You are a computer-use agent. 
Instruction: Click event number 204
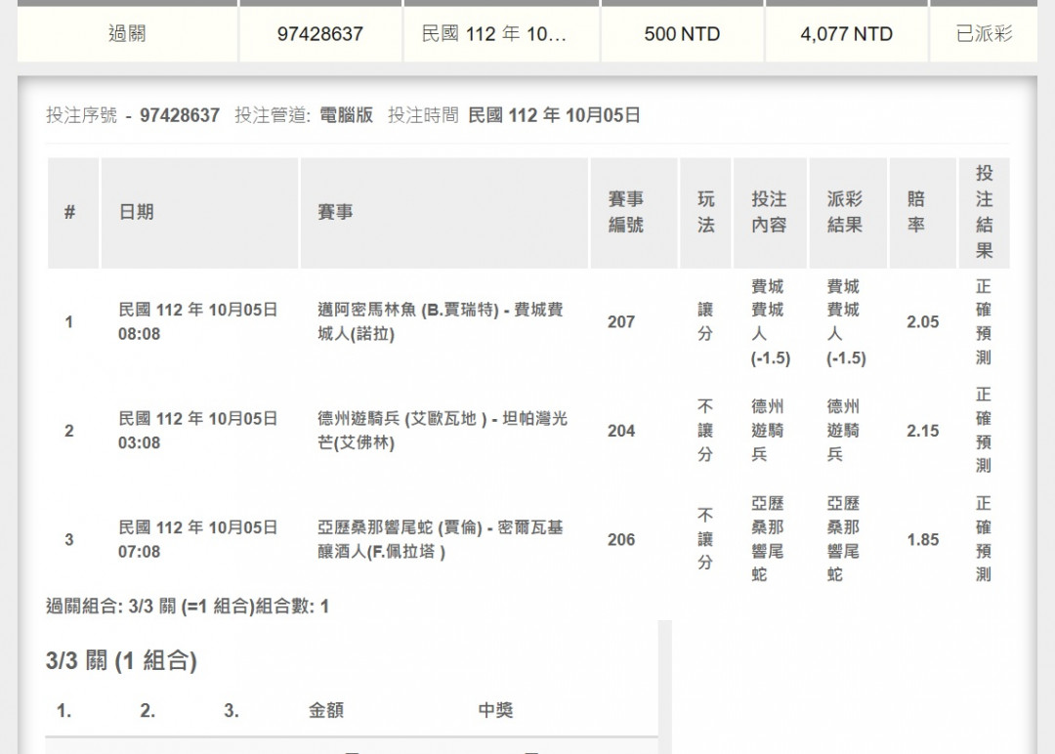[621, 431]
